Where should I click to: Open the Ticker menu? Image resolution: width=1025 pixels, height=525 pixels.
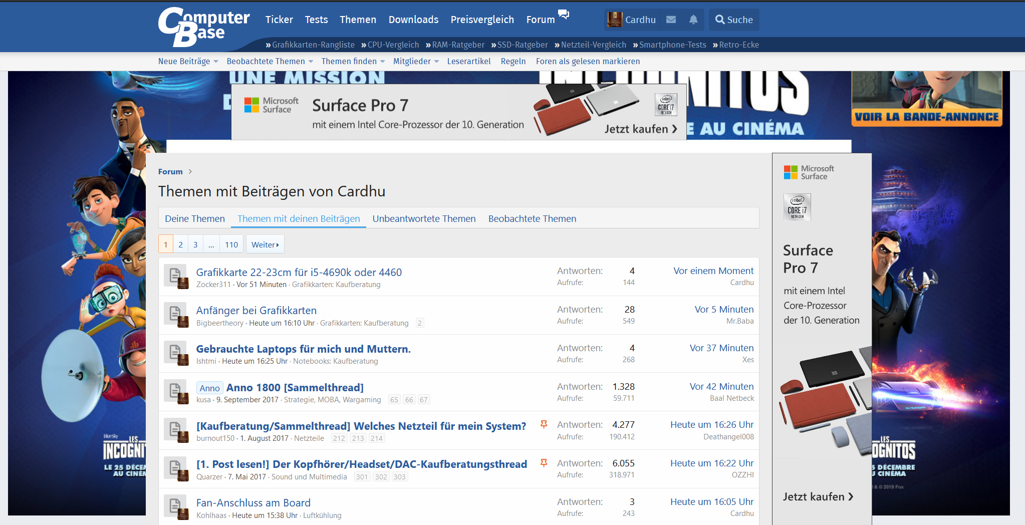279,20
